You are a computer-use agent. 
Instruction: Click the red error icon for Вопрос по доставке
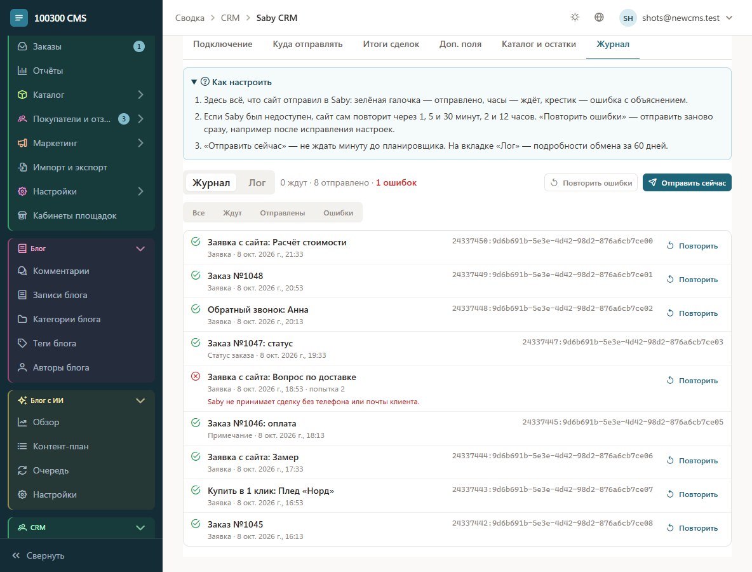coord(196,377)
